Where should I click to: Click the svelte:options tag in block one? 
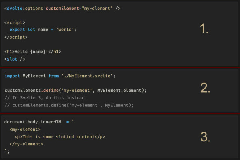click(x=24, y=9)
